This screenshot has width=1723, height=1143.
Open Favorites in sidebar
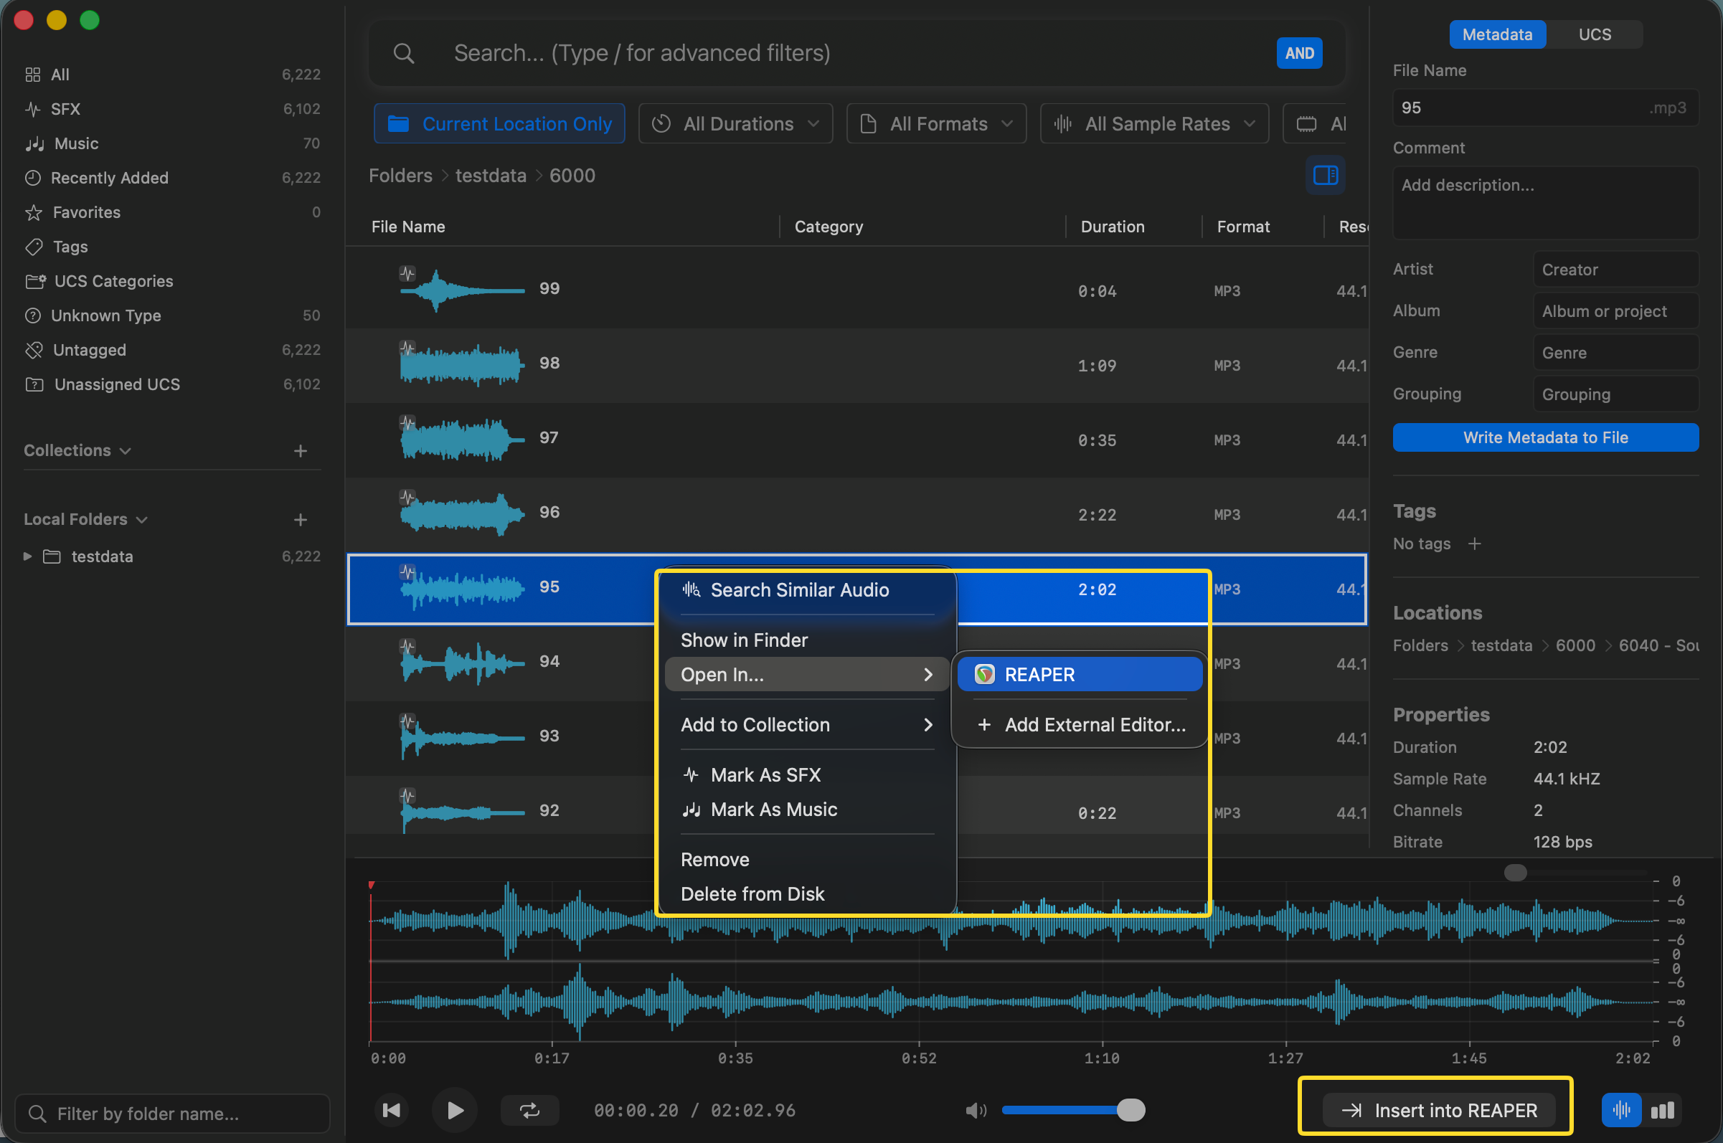click(x=172, y=212)
